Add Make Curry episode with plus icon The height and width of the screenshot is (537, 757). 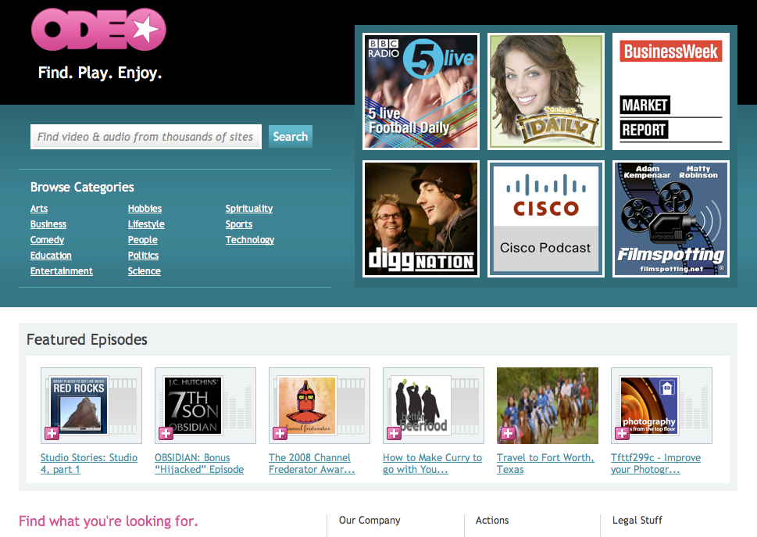click(394, 433)
